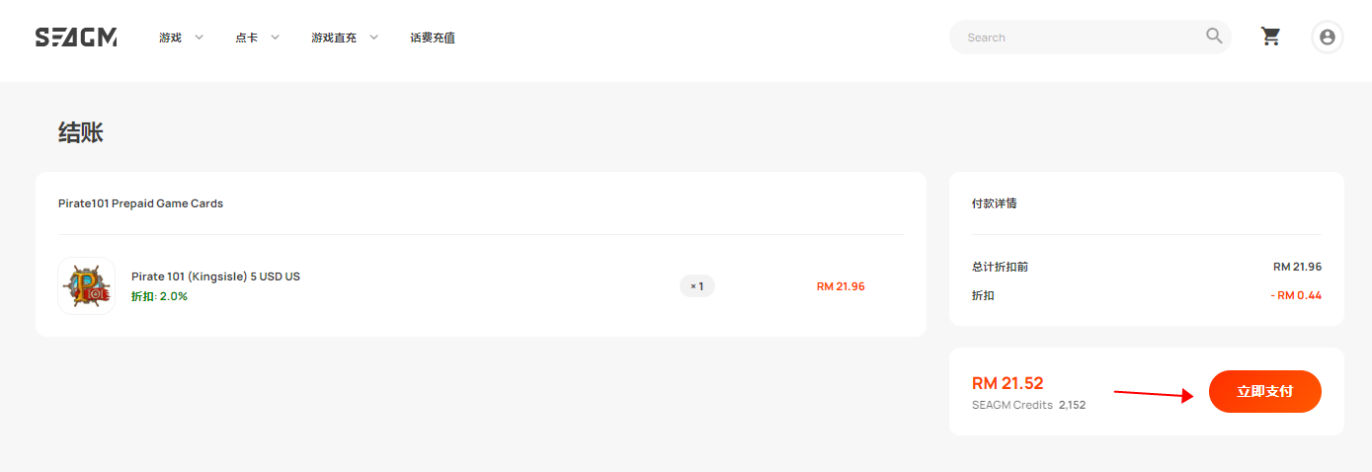Expand the 游戏 dropdown chevron
The width and height of the screenshot is (1372, 472).
point(199,38)
